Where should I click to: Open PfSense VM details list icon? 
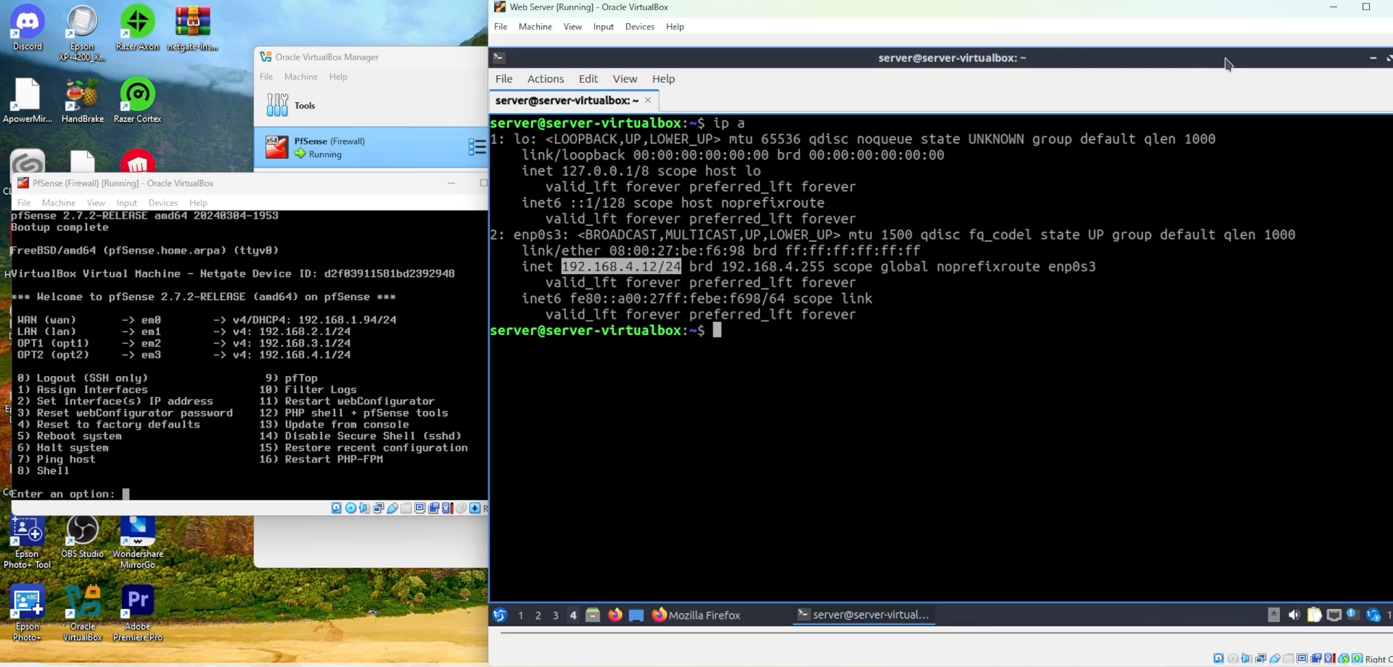pyautogui.click(x=477, y=148)
